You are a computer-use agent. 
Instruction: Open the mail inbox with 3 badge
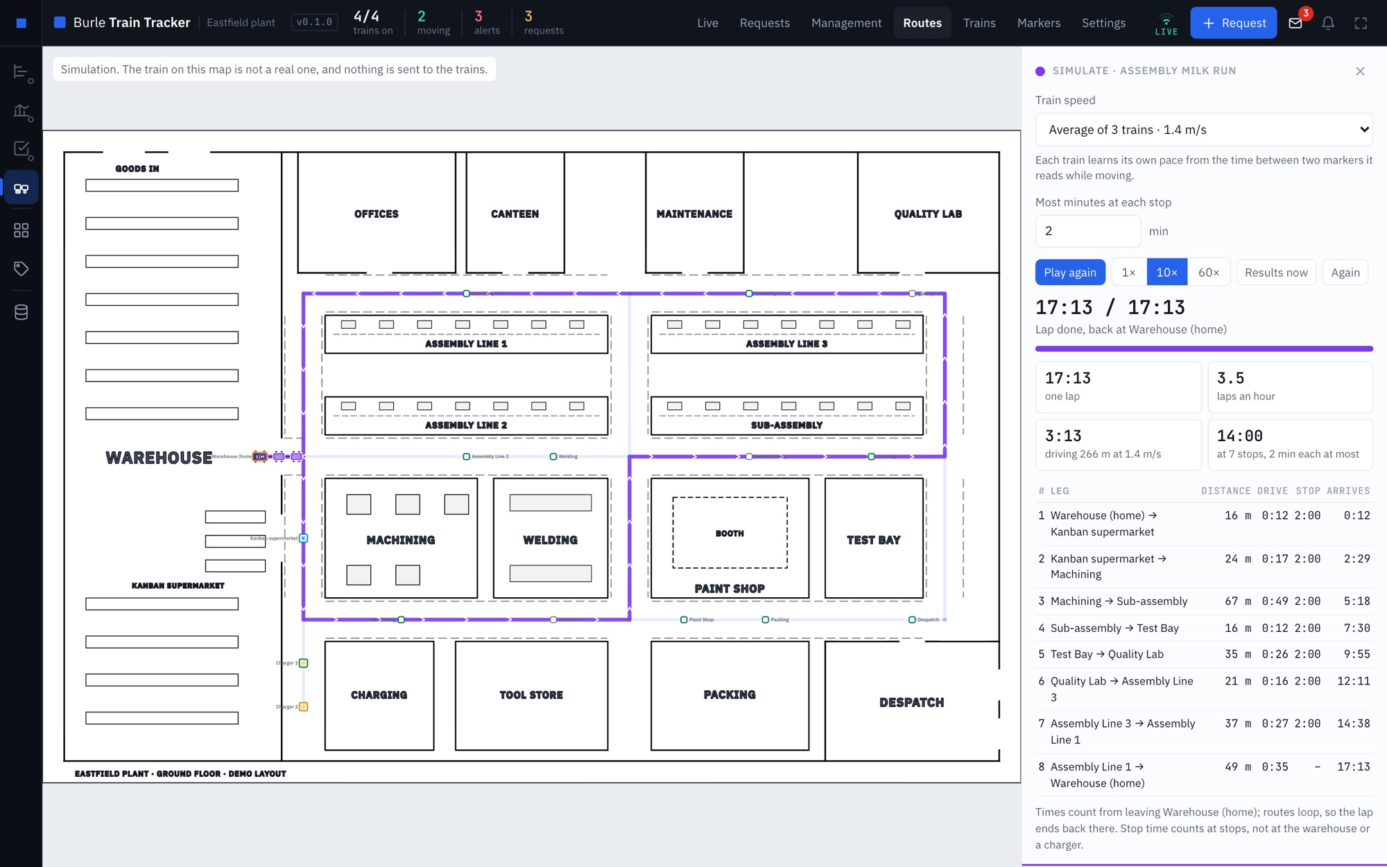tap(1295, 23)
